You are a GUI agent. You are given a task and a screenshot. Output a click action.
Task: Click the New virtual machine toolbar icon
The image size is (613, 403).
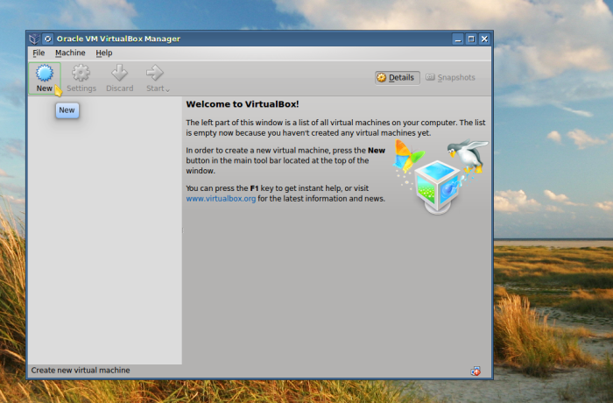(x=45, y=74)
